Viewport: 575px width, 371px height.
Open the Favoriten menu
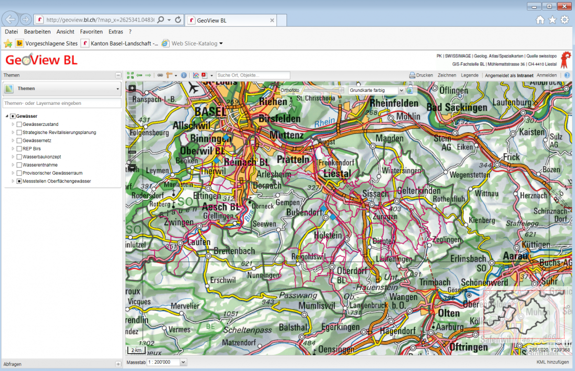point(91,32)
